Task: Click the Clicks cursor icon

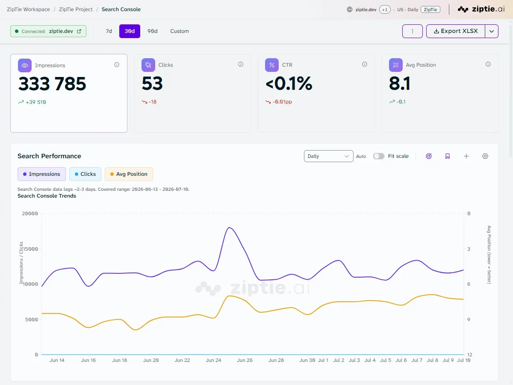Action: (148, 65)
